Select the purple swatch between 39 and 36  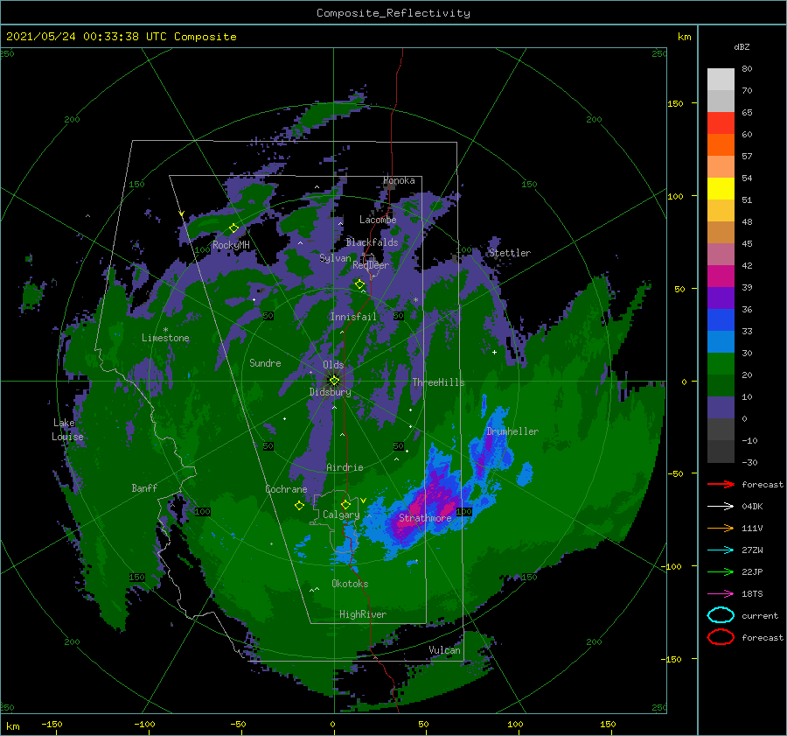coord(721,298)
